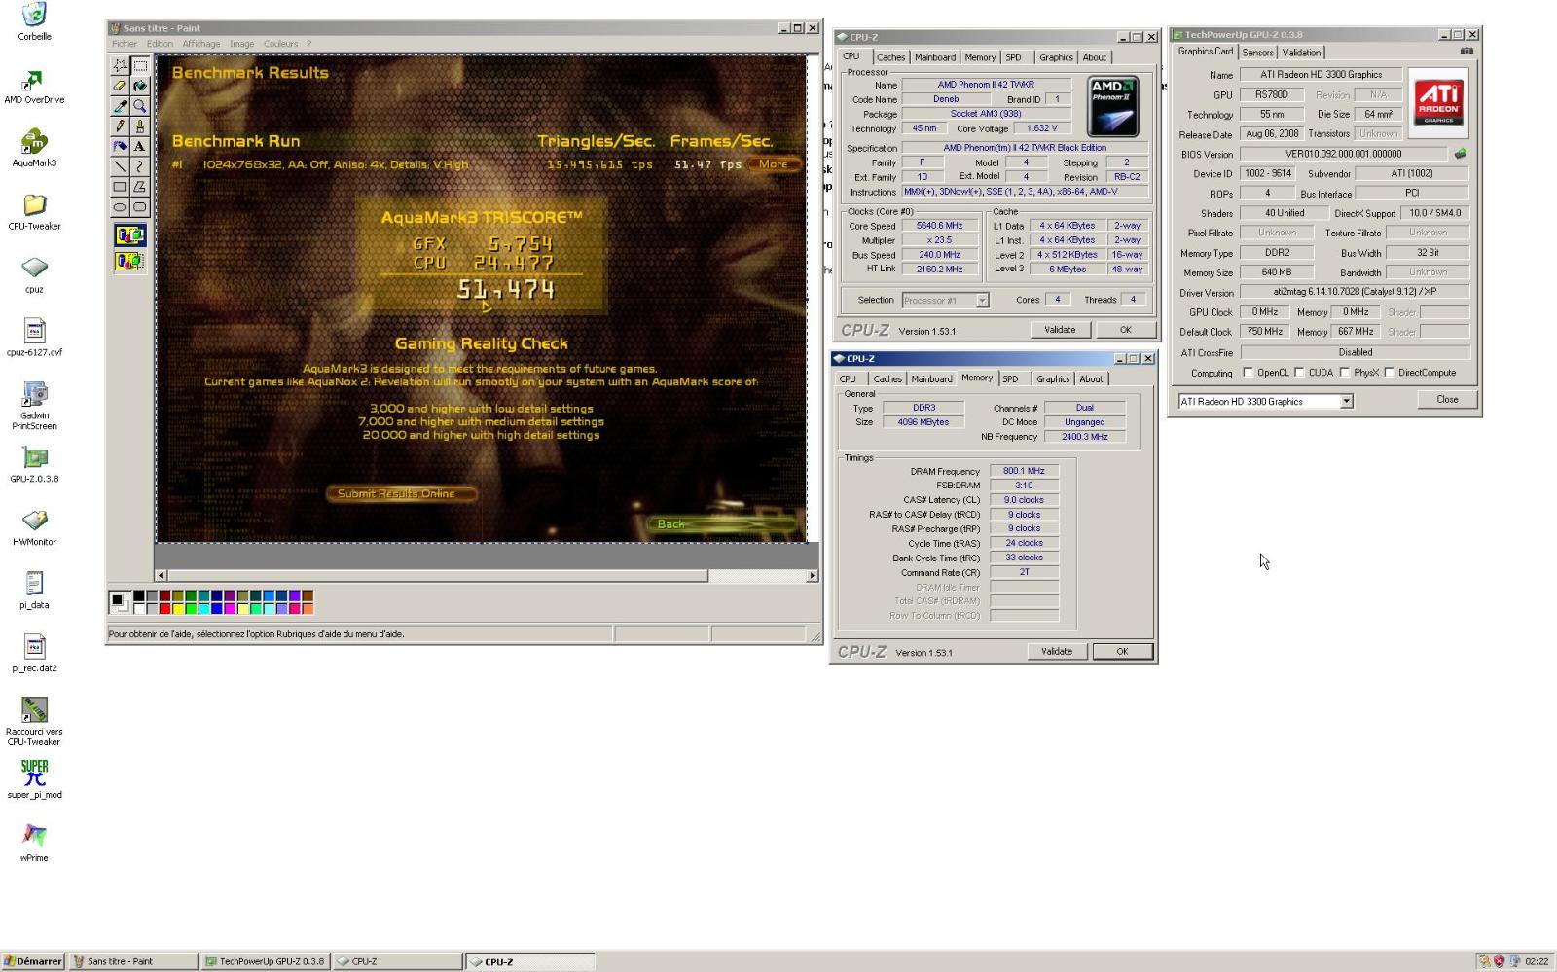Click the Paint horizontal scrollbar left arrow
This screenshot has height=972, width=1557.
(161, 576)
